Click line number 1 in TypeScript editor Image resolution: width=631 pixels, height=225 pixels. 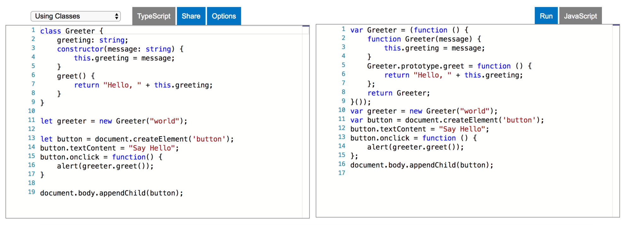click(33, 30)
